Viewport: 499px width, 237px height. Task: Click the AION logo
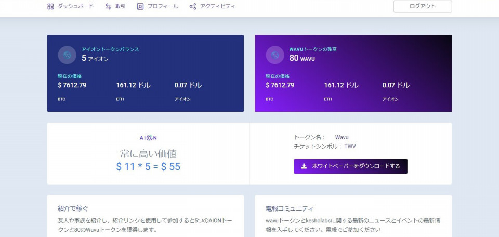(x=148, y=138)
